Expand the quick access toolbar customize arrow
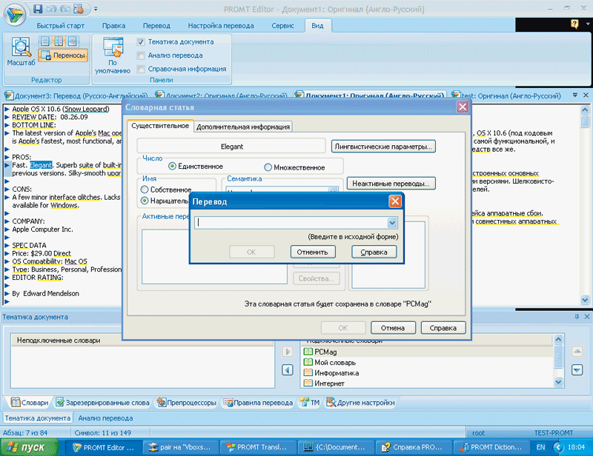 click(96, 9)
